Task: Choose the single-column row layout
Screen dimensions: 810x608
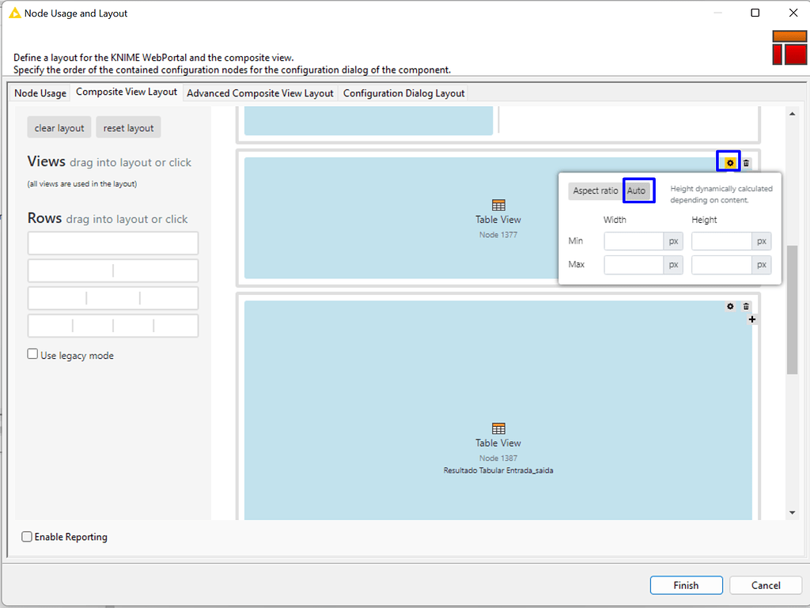Action: point(112,243)
